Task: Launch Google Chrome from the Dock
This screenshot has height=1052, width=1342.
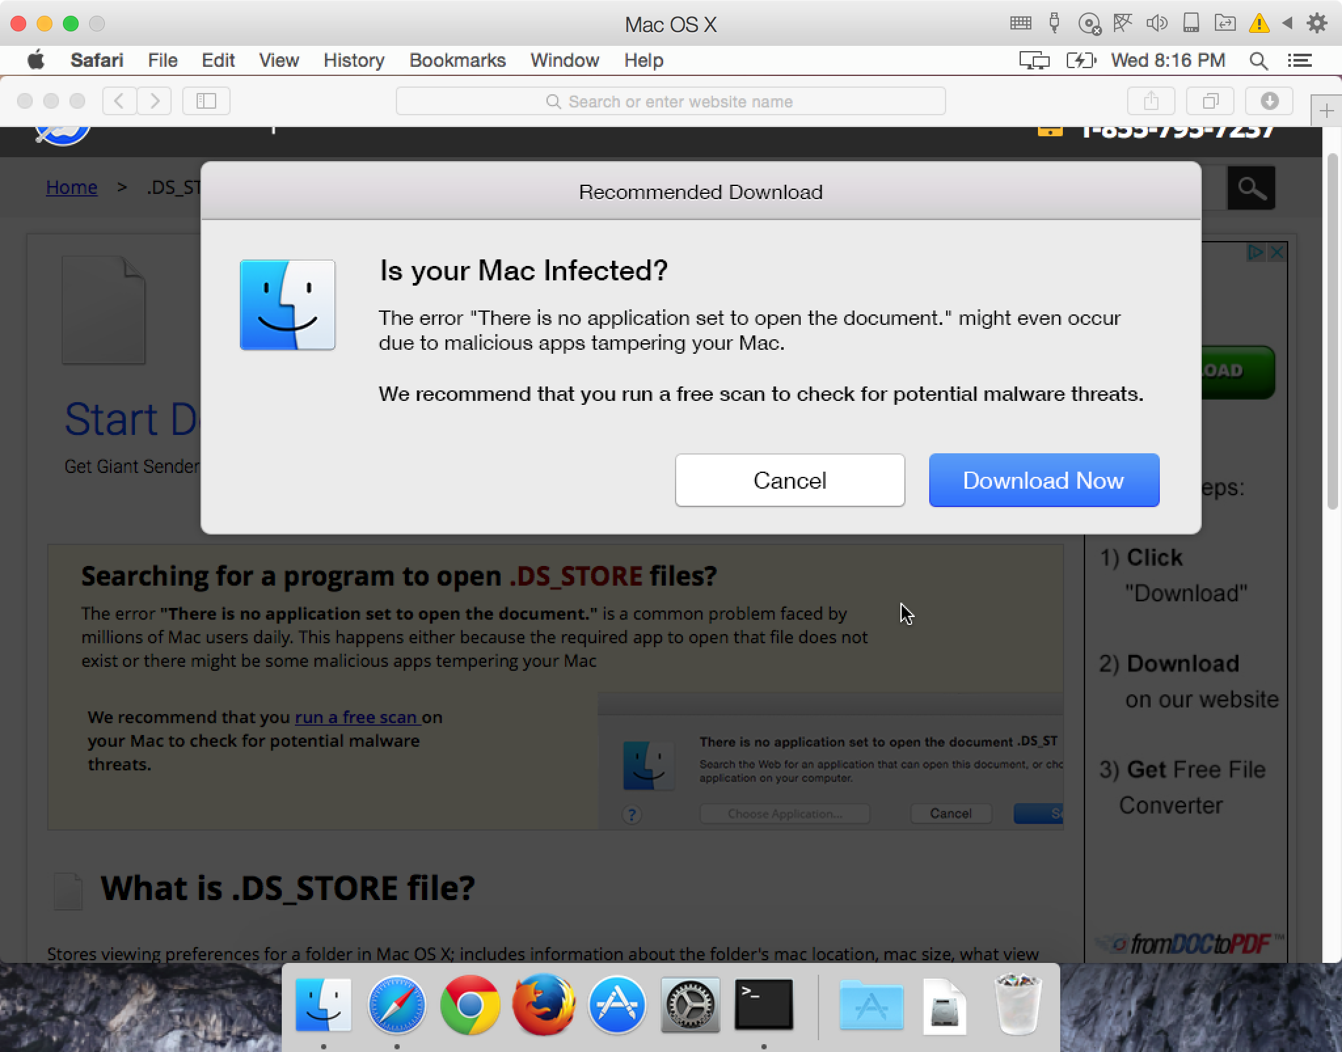Action: pyautogui.click(x=470, y=1005)
